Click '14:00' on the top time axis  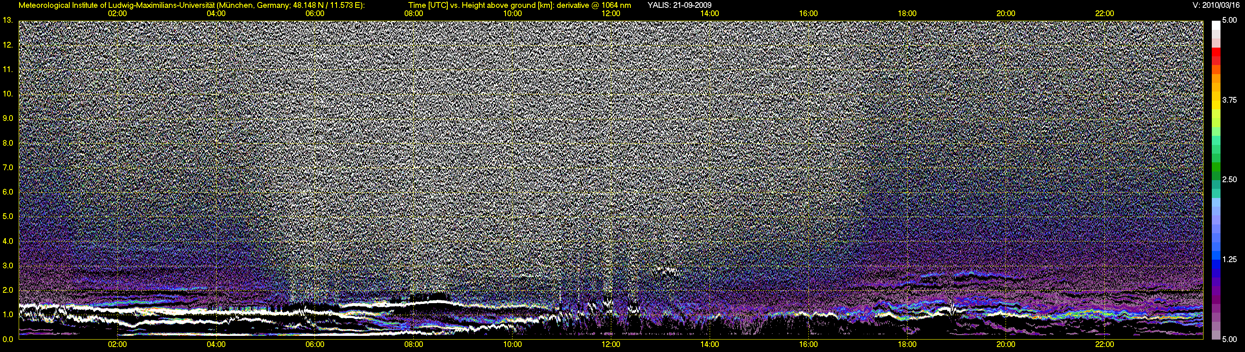click(x=710, y=14)
